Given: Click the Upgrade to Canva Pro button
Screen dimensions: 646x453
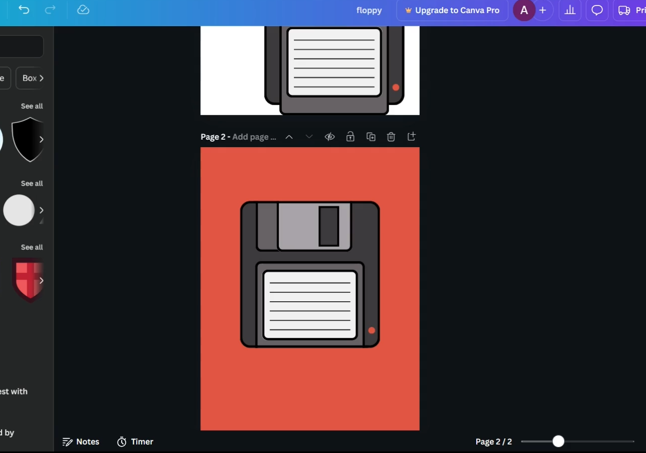Looking at the screenshot, I should click(452, 10).
